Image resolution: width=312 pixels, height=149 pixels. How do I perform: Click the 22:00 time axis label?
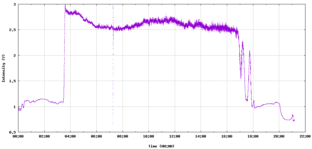(x=305, y=137)
